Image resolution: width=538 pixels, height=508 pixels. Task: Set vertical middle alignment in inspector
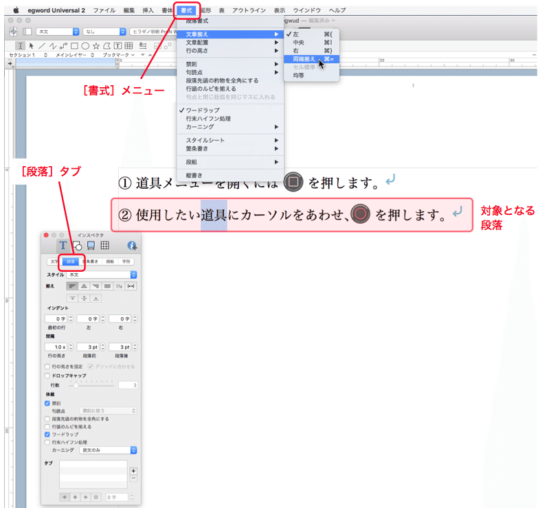click(x=84, y=298)
